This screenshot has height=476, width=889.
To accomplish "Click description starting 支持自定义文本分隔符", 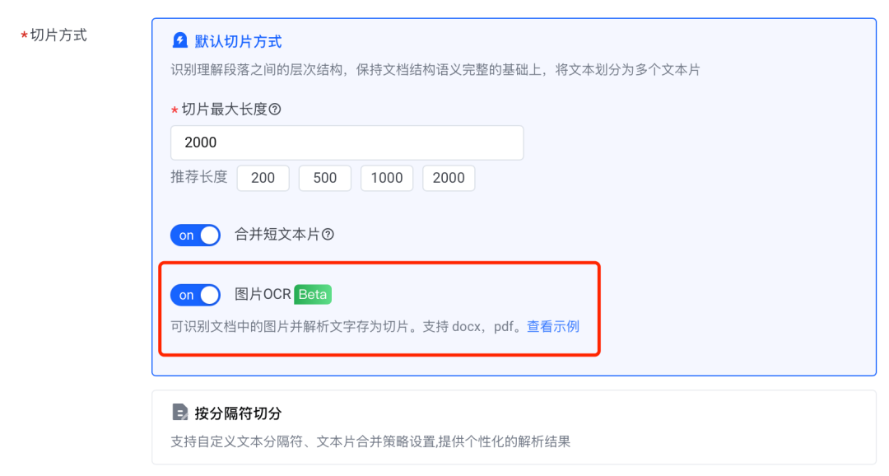I will 370,441.
